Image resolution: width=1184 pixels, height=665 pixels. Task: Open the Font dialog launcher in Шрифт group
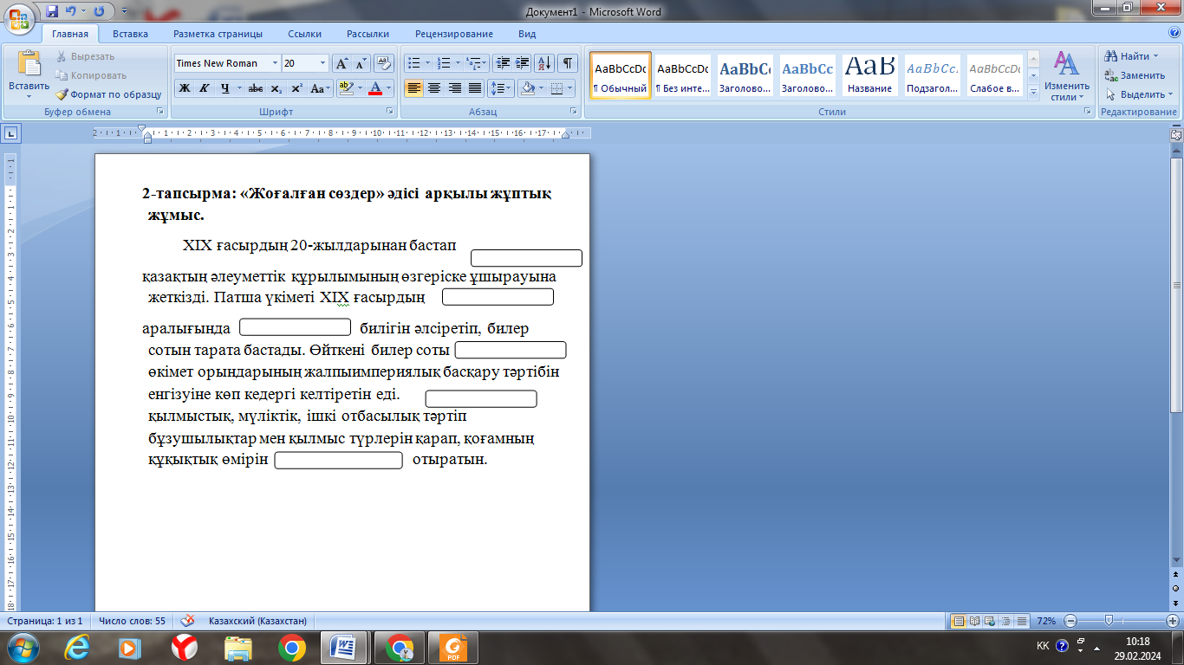tap(391, 112)
